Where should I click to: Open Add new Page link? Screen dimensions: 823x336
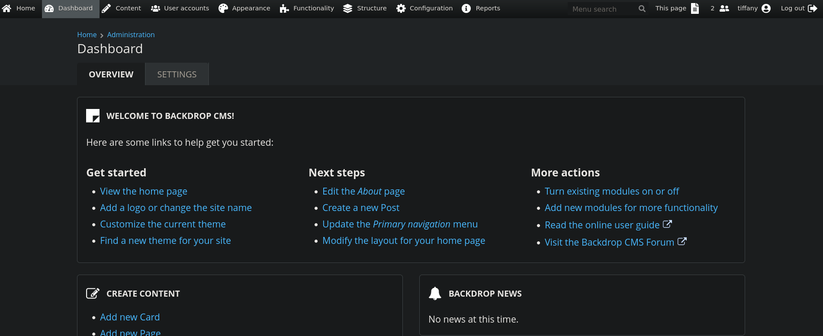[130, 332]
